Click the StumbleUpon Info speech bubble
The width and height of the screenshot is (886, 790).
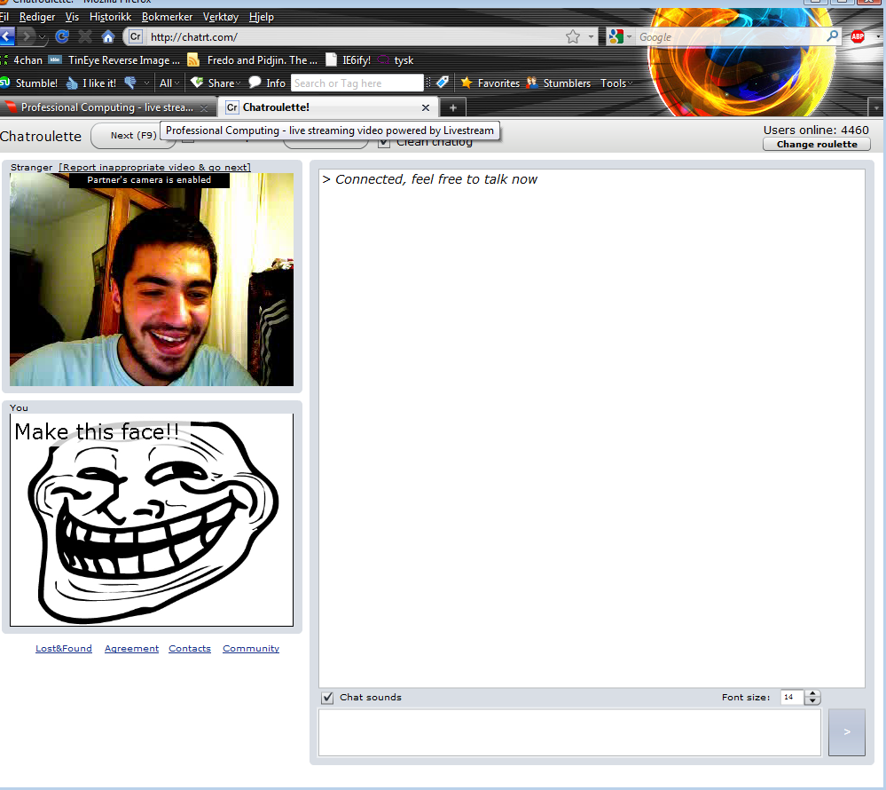pos(267,83)
